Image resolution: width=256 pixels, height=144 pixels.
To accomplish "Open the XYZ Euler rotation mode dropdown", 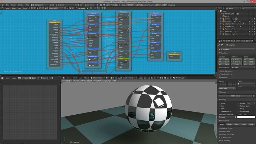I will (243, 68).
